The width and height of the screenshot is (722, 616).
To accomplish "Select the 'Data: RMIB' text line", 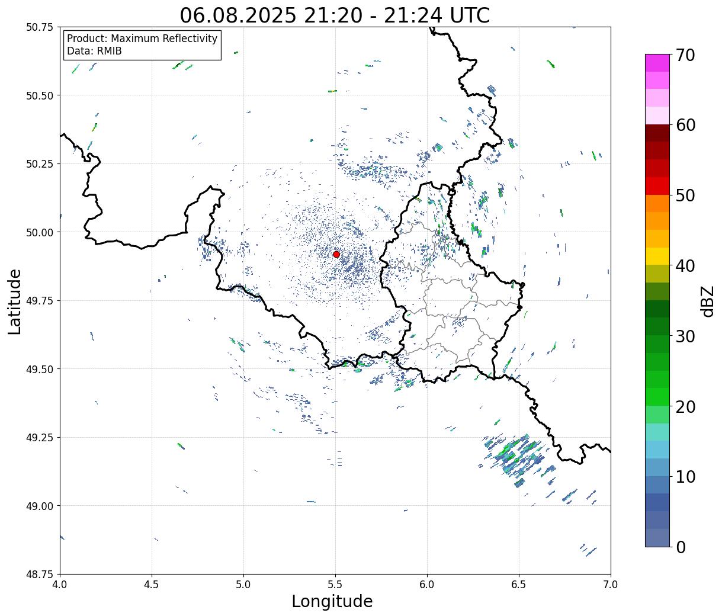I will pyautogui.click(x=94, y=51).
